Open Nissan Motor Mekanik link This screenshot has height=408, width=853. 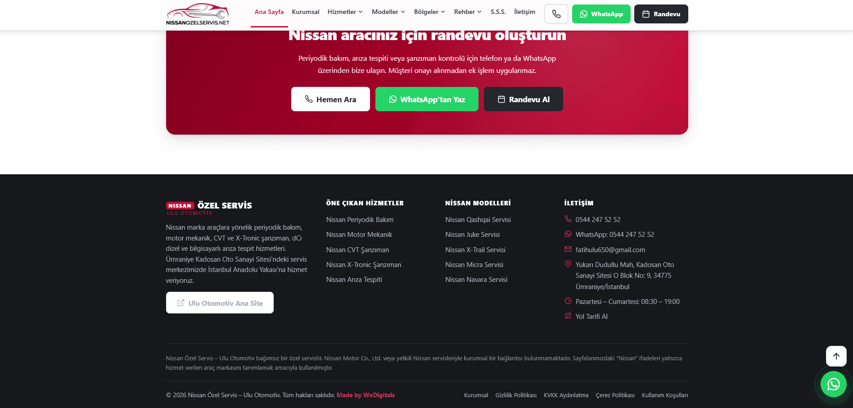[x=359, y=235]
